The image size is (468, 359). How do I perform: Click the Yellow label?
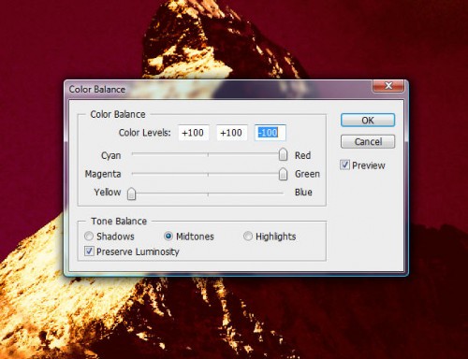(x=108, y=192)
